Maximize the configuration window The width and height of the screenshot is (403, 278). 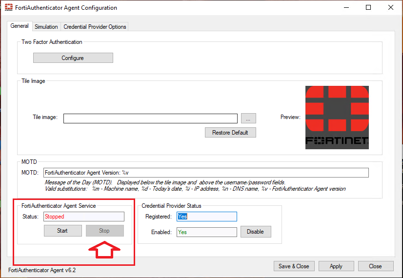pyautogui.click(x=368, y=7)
